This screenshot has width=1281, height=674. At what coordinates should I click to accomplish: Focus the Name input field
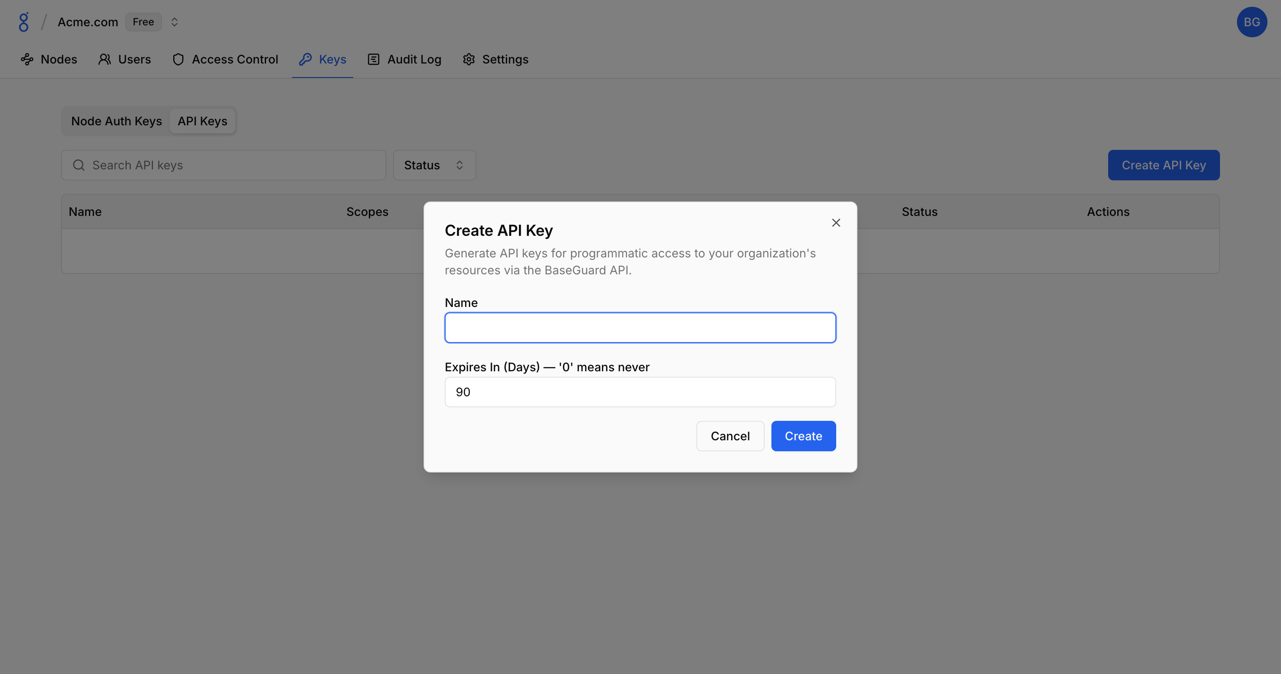(640, 328)
